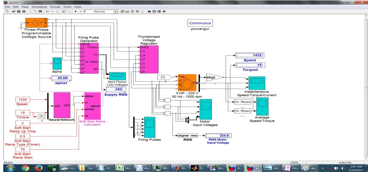This screenshot has width=368, height=172.
Task: Click the Stop simulation square icon
Action: 80,12
